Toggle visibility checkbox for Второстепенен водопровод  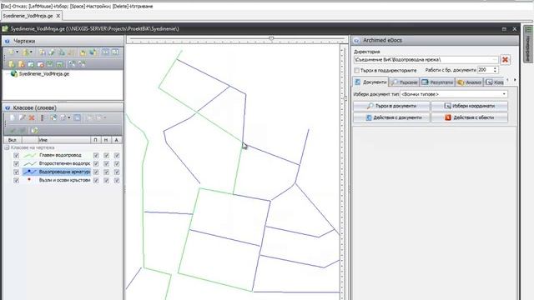coord(16,163)
